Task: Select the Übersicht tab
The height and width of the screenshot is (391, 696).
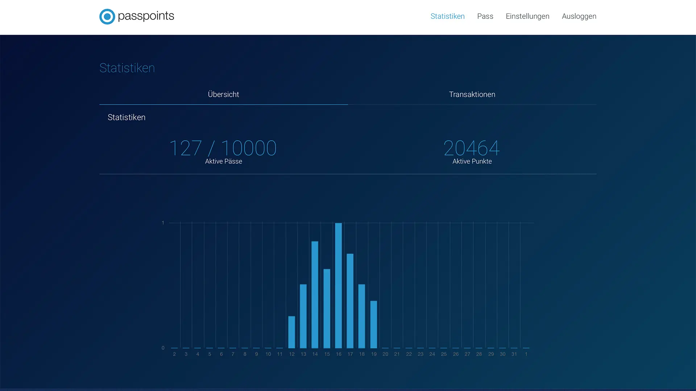Action: pos(223,94)
